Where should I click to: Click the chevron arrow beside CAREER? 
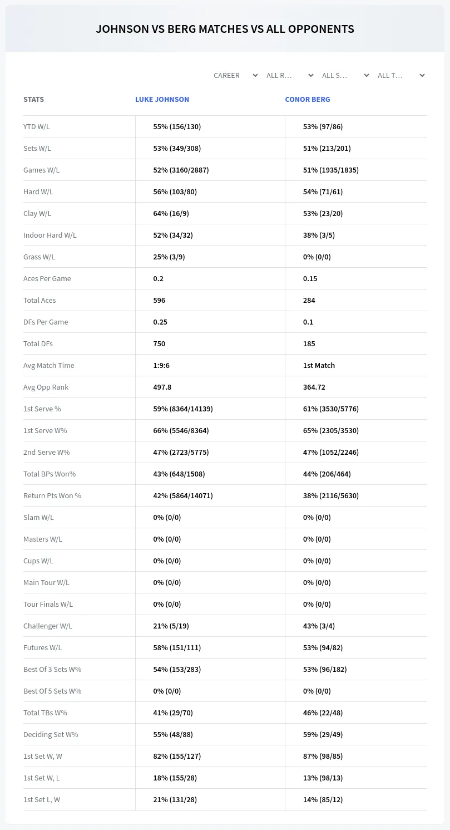[x=255, y=75]
